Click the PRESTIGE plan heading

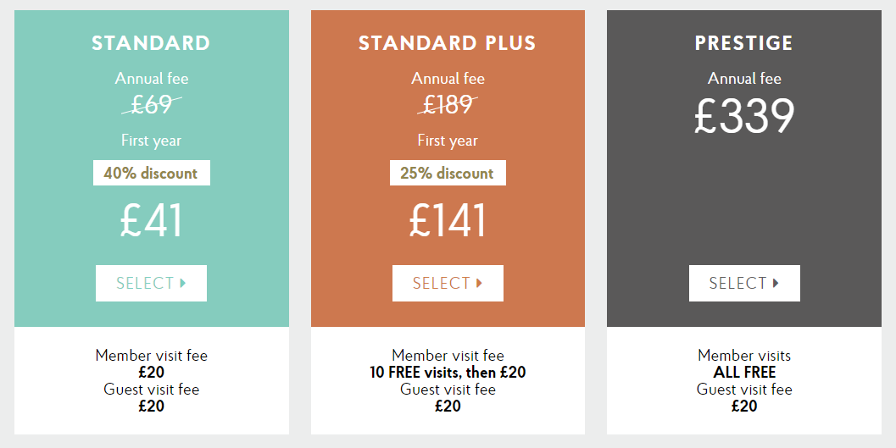[x=744, y=43]
